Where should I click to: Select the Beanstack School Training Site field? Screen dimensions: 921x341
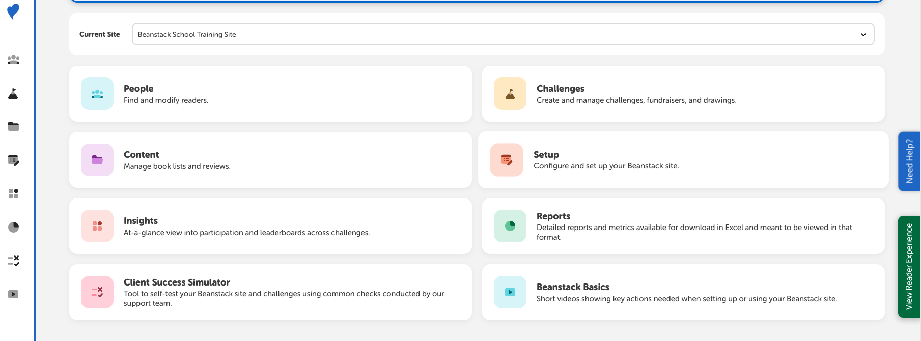tap(503, 34)
